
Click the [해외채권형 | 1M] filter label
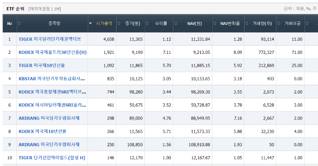click(x=45, y=9)
